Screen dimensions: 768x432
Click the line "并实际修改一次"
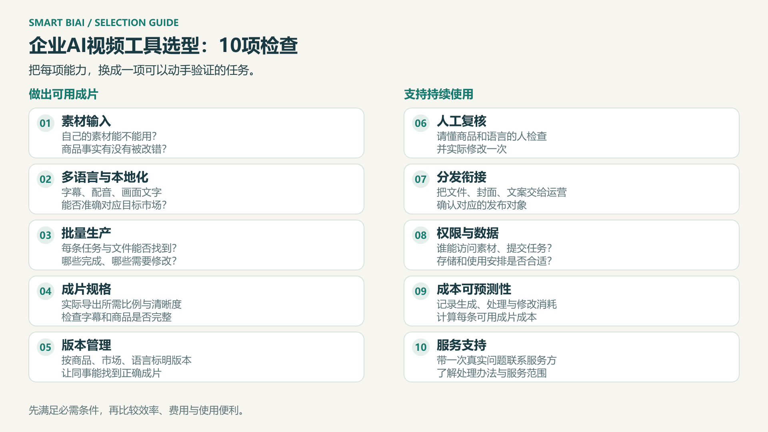point(472,149)
